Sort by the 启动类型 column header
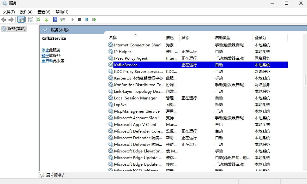Viewport: 307px width, 184px height. pyautogui.click(x=233, y=38)
